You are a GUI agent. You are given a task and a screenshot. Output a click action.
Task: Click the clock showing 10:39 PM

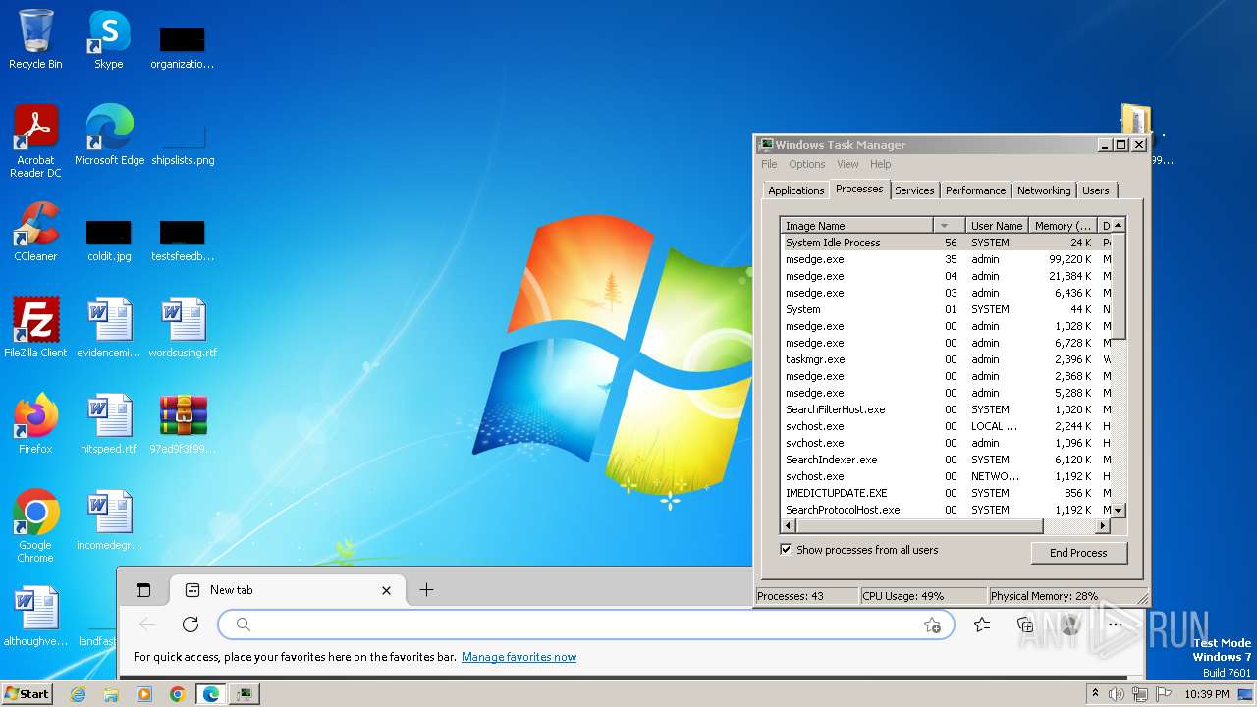[x=1207, y=694]
